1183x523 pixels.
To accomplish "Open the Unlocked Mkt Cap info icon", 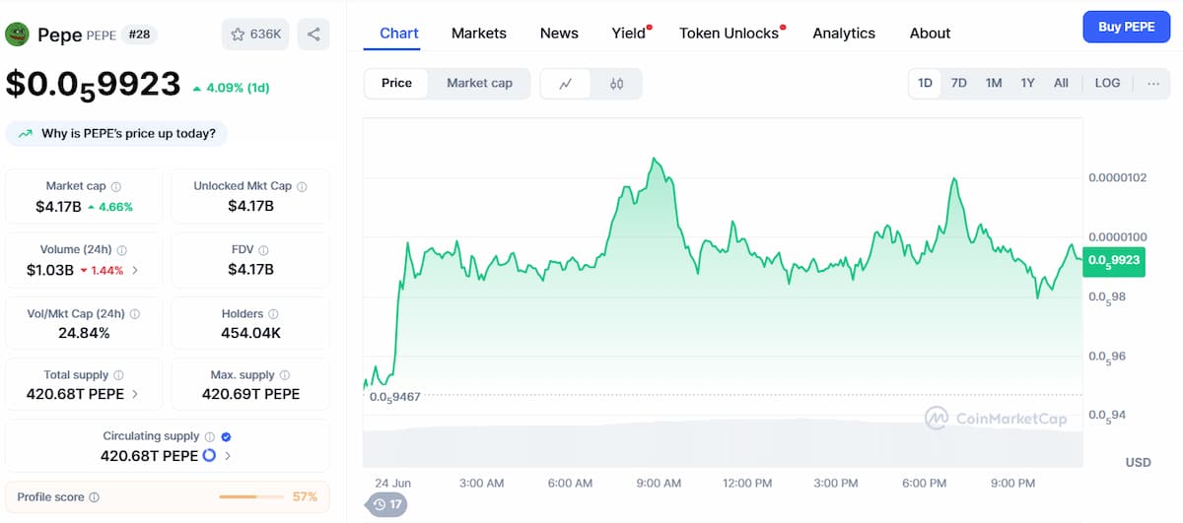I will (x=302, y=186).
